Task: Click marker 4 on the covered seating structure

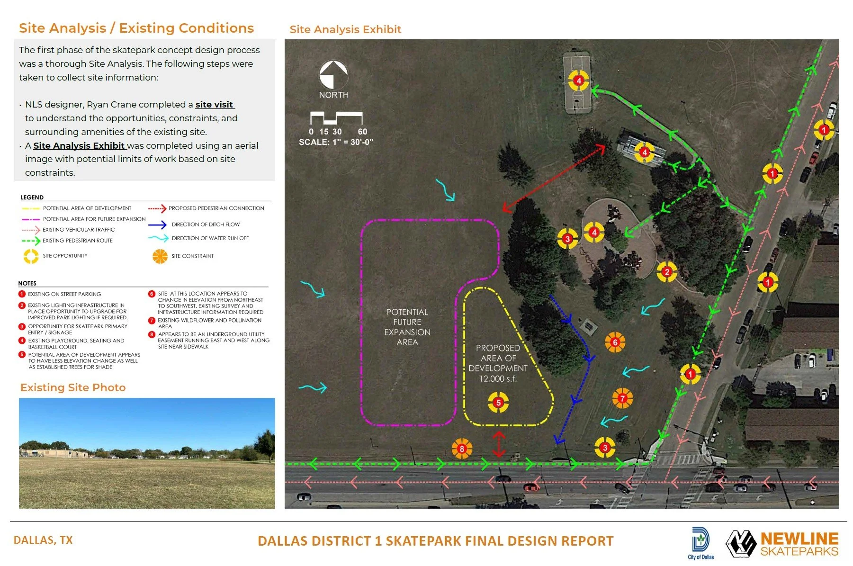Action: coord(644,153)
